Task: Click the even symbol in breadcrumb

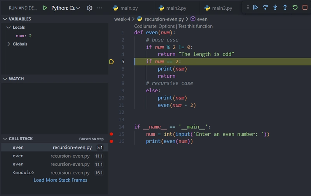Action: point(202,19)
